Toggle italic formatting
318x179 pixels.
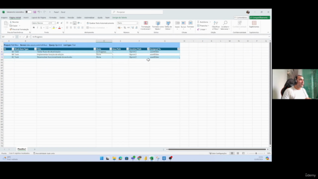tap(37, 28)
